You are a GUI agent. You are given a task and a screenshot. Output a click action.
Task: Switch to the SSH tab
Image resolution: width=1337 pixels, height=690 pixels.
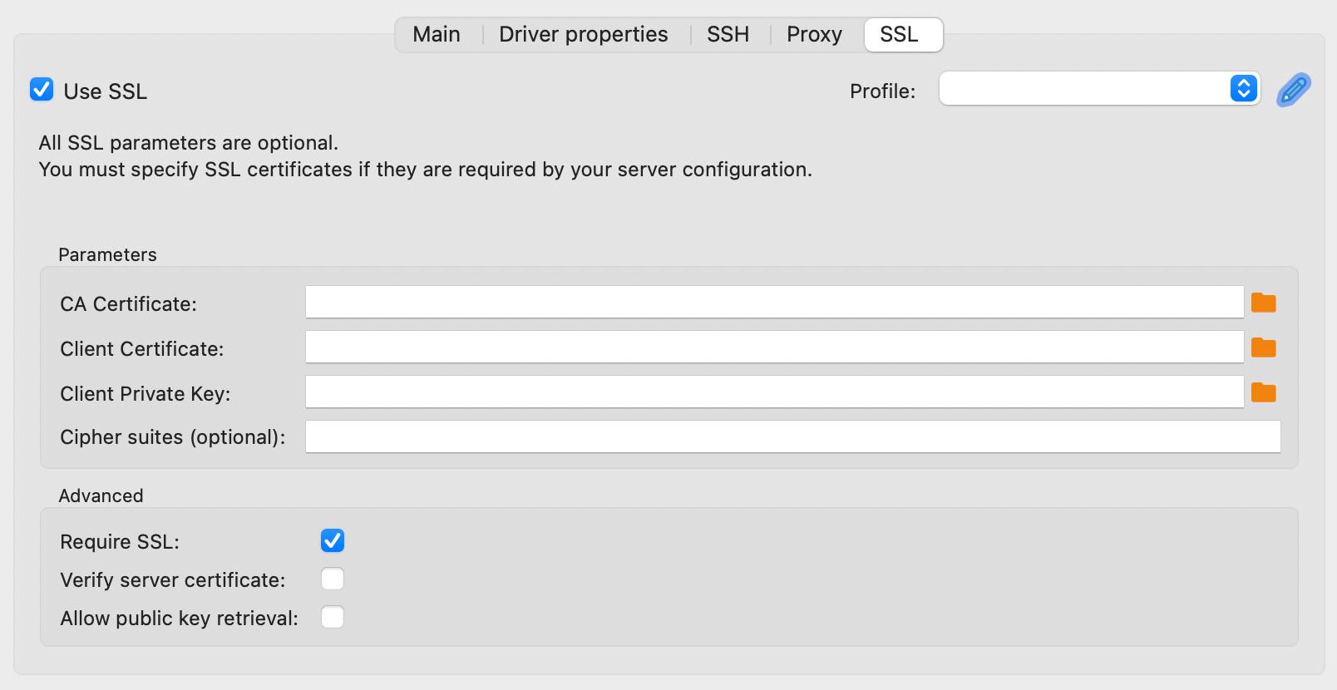click(x=728, y=34)
